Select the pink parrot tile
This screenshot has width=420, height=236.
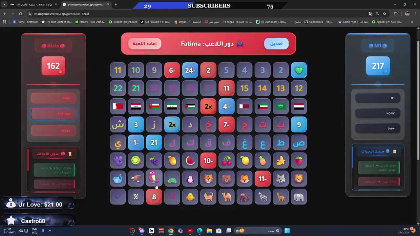(154, 179)
